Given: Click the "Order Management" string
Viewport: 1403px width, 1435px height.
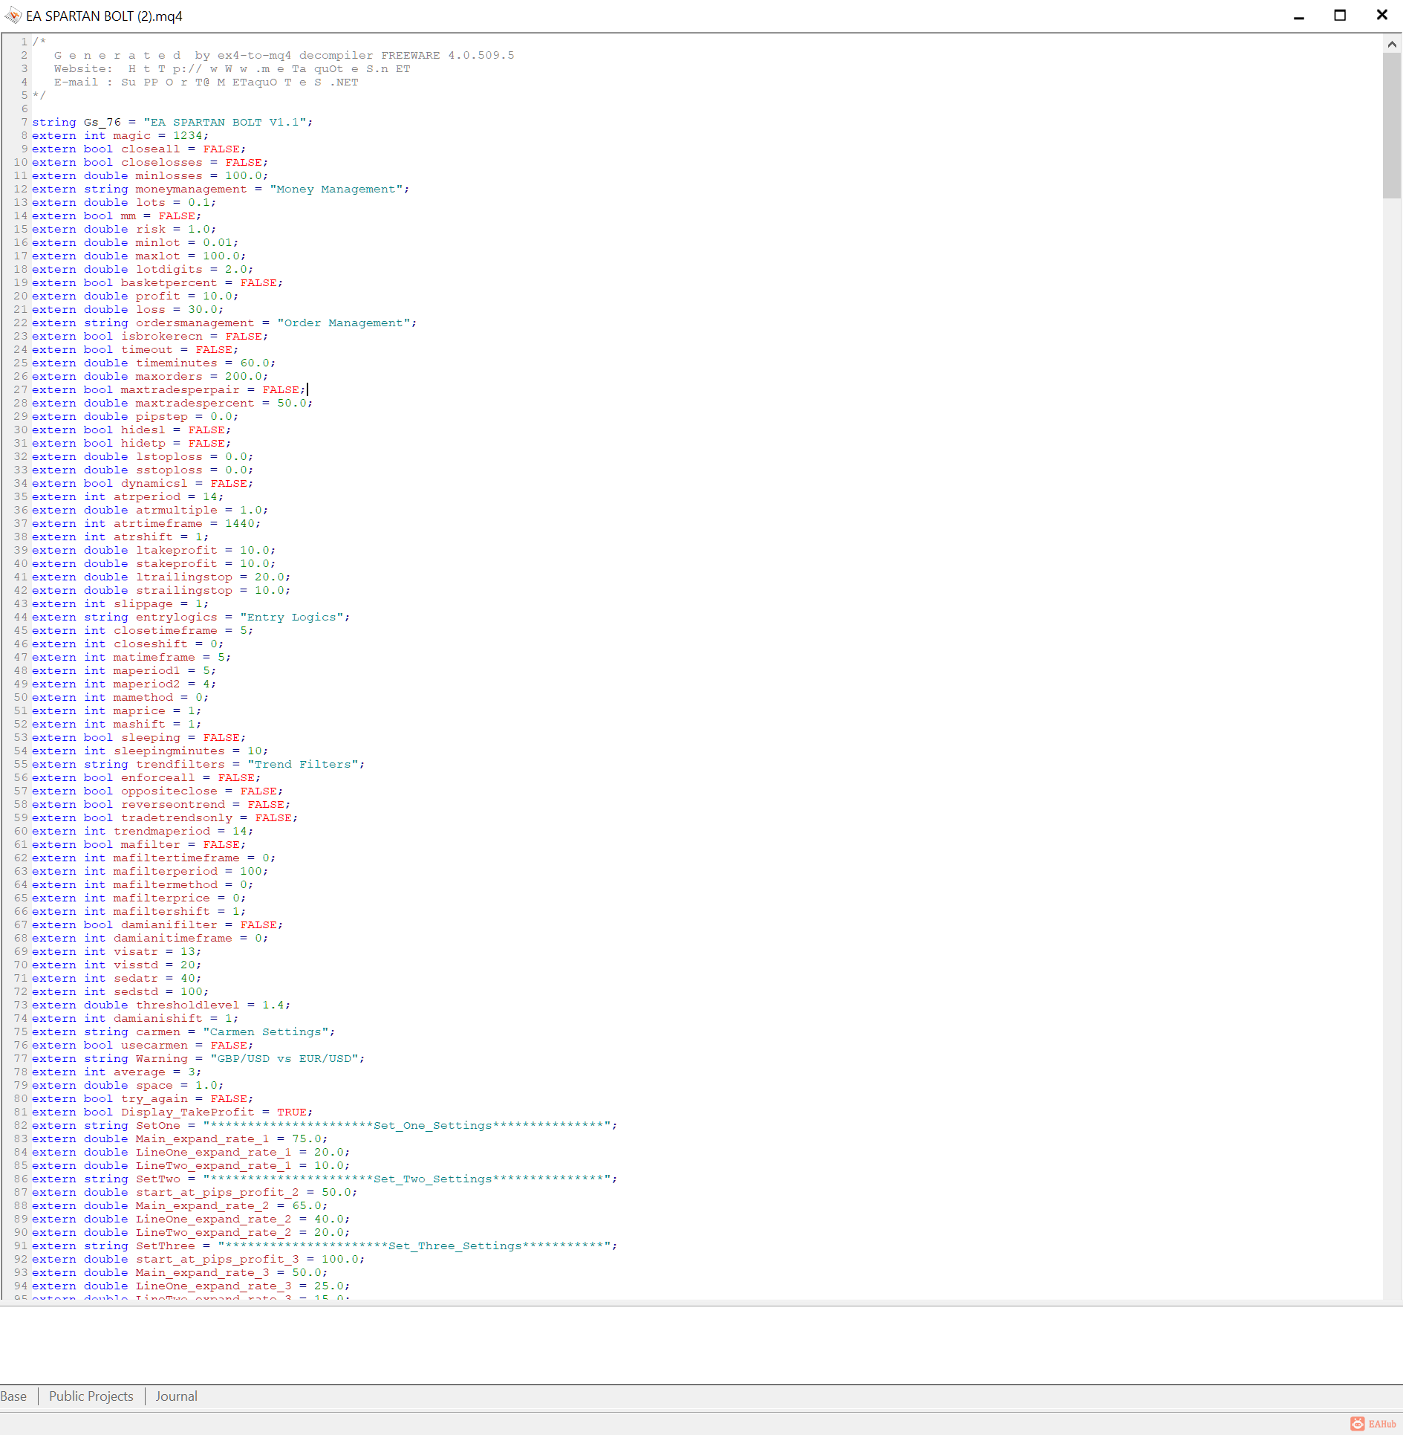Looking at the screenshot, I should (344, 323).
